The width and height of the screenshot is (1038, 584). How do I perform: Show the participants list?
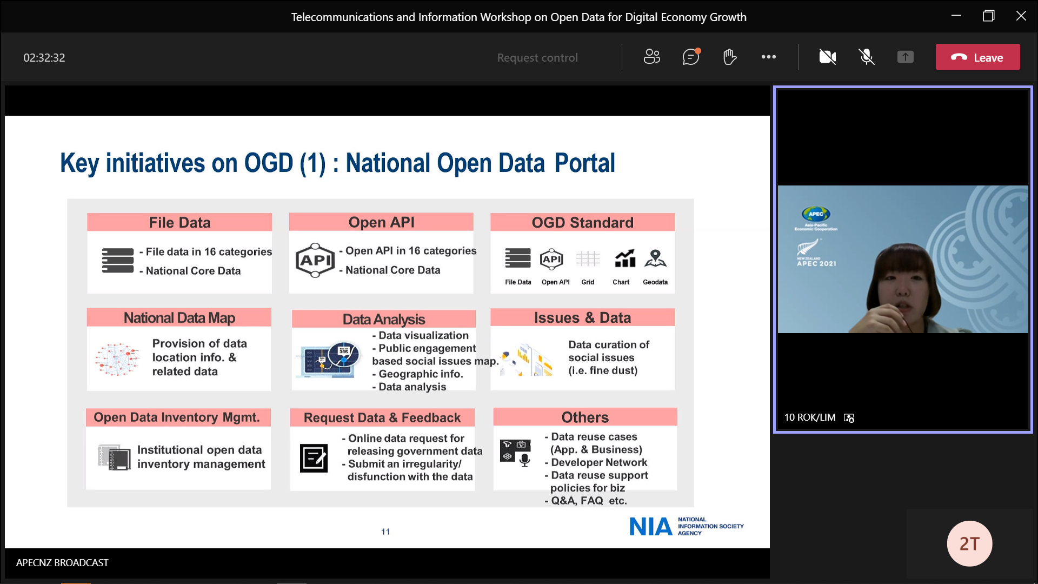click(x=652, y=57)
